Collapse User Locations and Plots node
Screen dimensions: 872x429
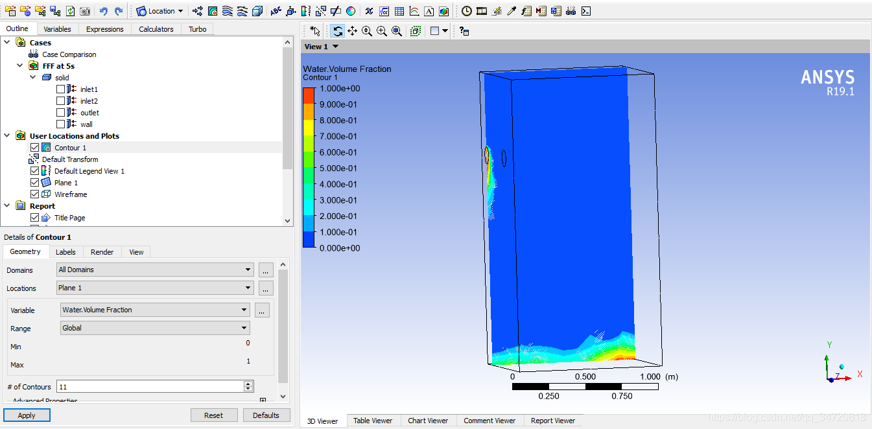coord(7,135)
